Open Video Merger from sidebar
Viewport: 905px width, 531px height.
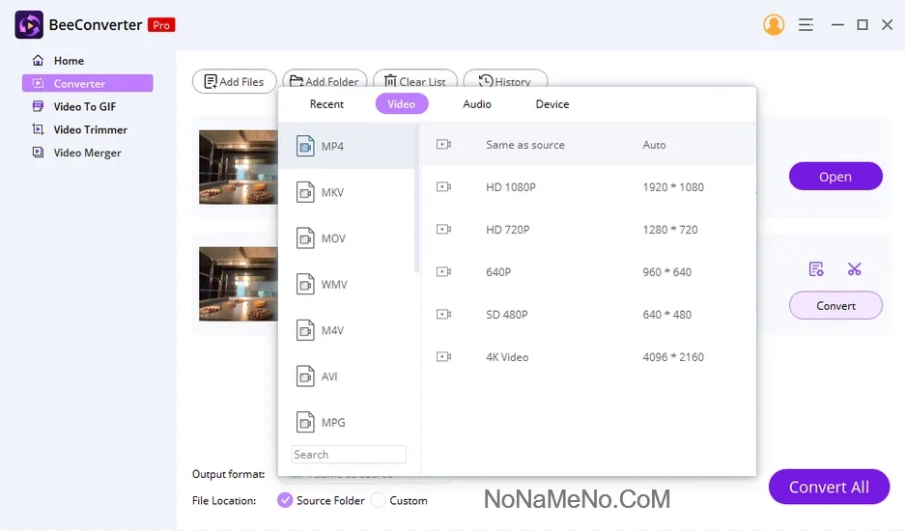pos(87,153)
